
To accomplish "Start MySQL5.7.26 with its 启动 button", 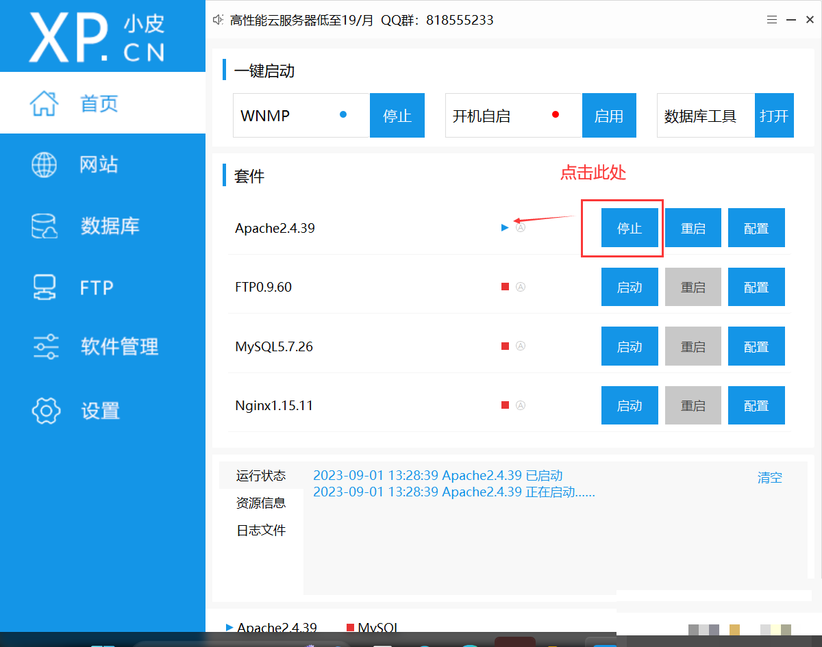I will (x=630, y=346).
